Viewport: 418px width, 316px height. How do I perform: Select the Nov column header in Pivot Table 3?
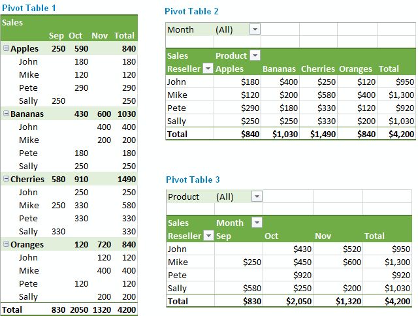(323, 236)
